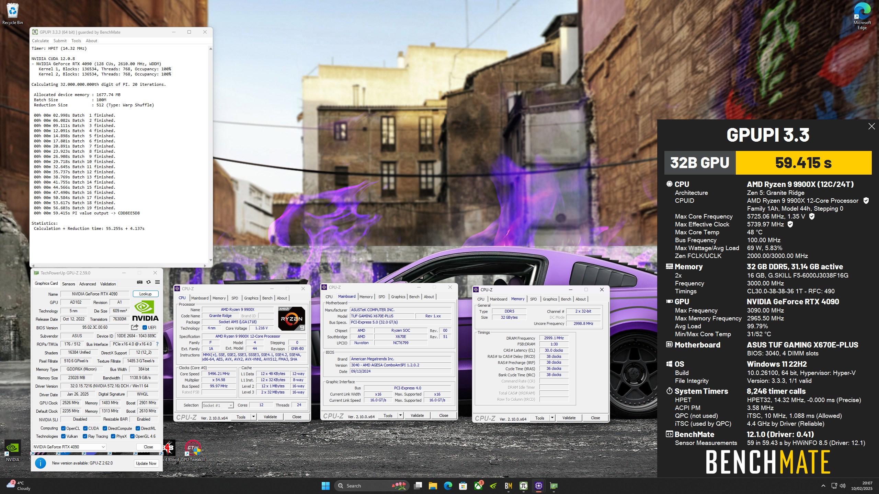Click the GPU-Z graphics card taskbar icon
This screenshot has width=879, height=494.
tap(553, 486)
